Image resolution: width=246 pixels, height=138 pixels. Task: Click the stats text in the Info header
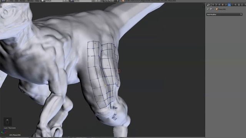click(x=150, y=1)
